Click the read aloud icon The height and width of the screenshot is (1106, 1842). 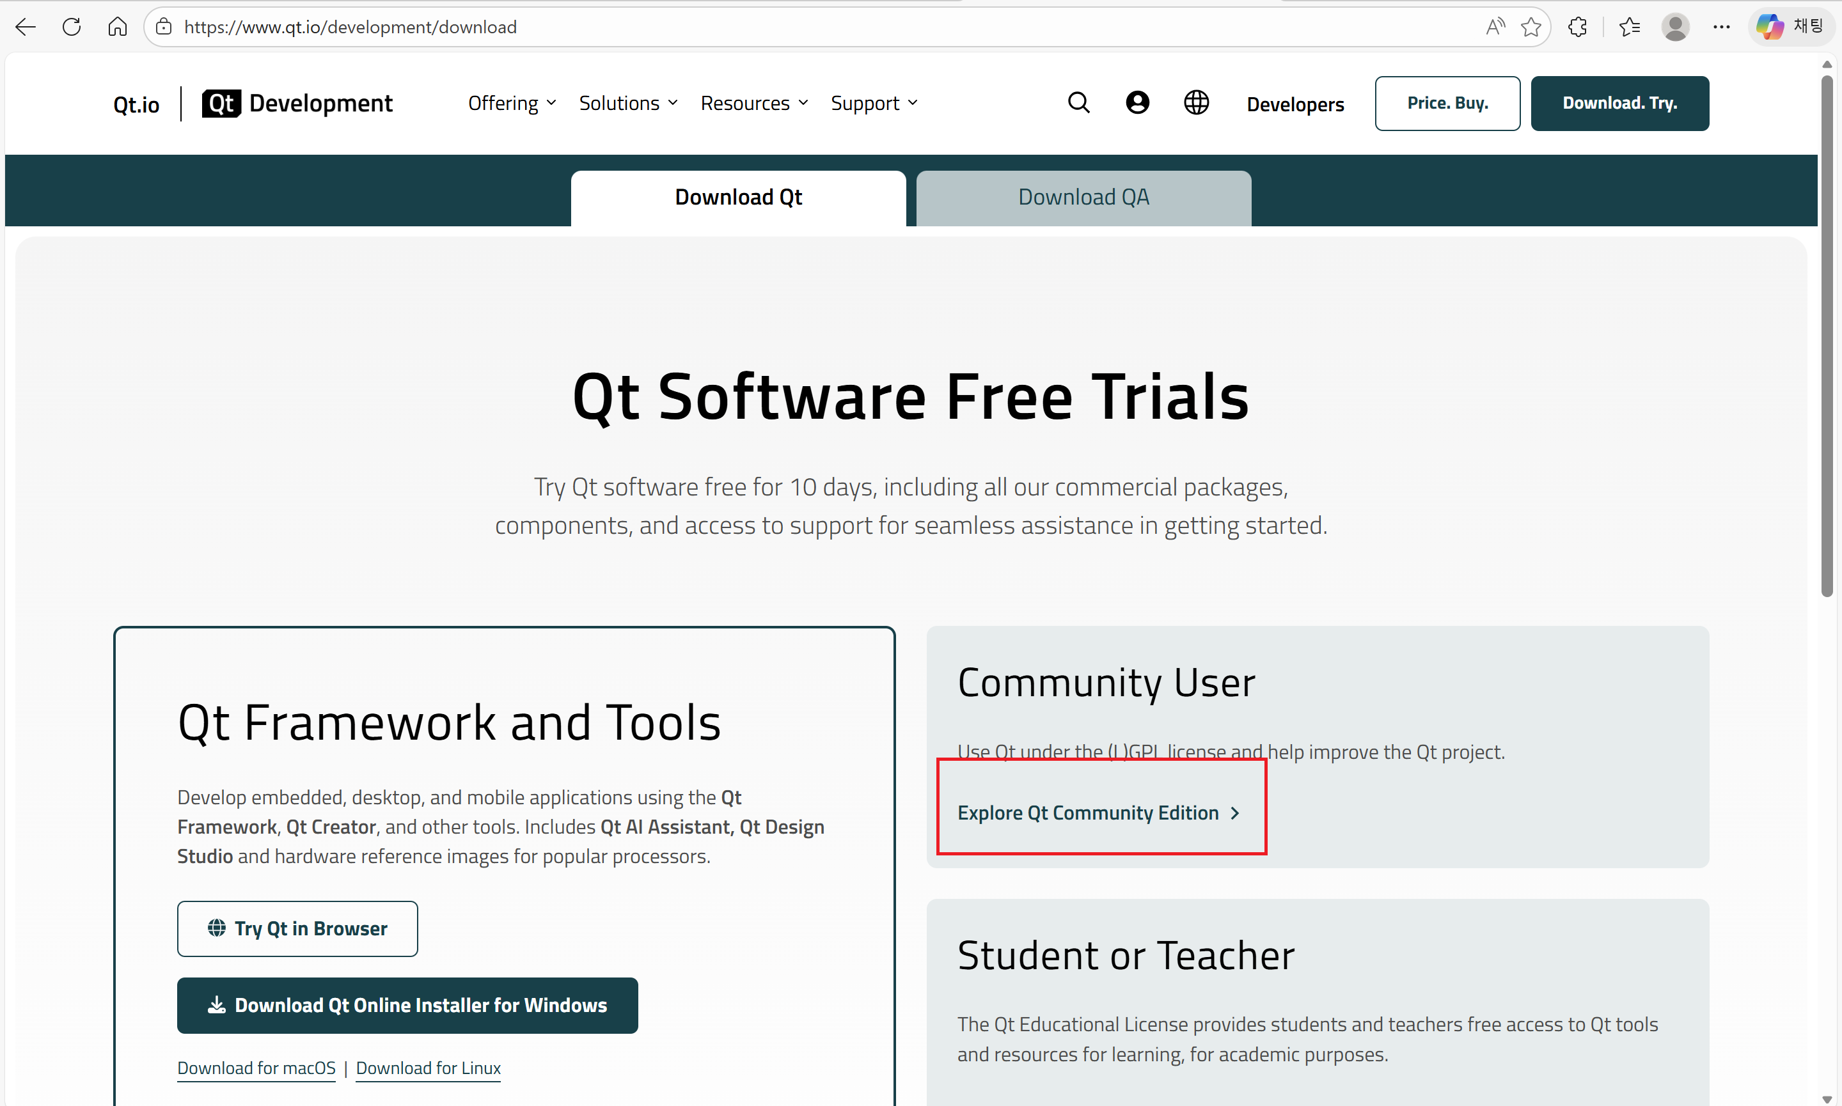click(x=1495, y=27)
